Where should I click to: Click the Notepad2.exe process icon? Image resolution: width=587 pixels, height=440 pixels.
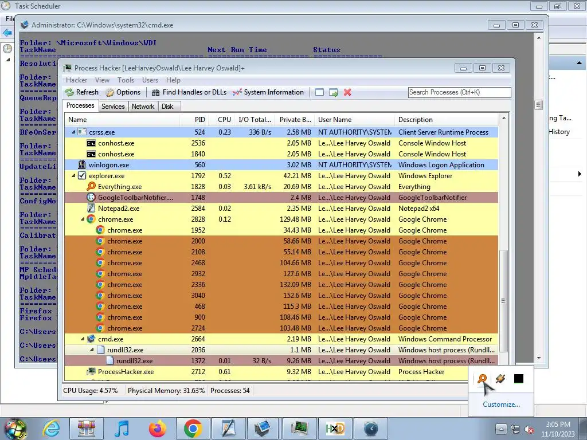(91, 209)
